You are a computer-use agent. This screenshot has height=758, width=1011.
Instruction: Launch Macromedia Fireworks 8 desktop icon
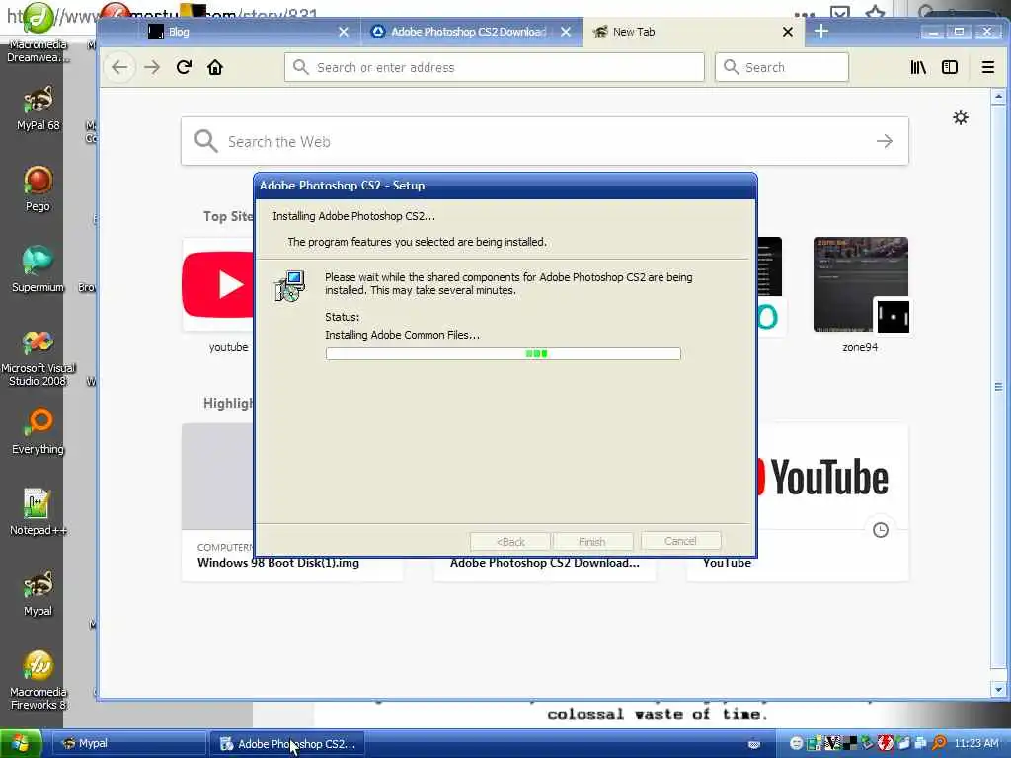[39, 681]
